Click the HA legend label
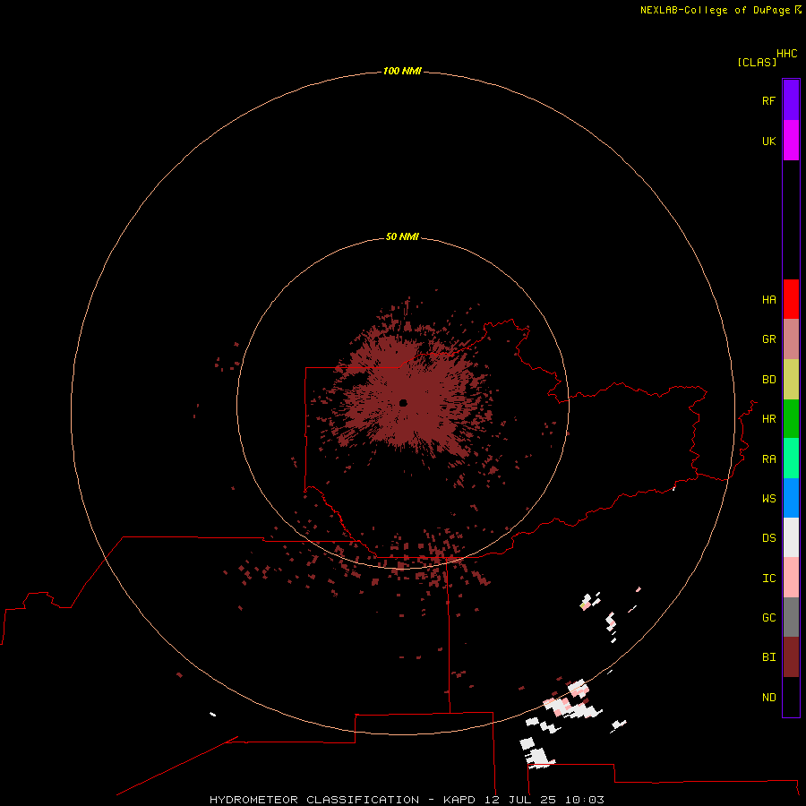The image size is (806, 806). click(x=768, y=300)
